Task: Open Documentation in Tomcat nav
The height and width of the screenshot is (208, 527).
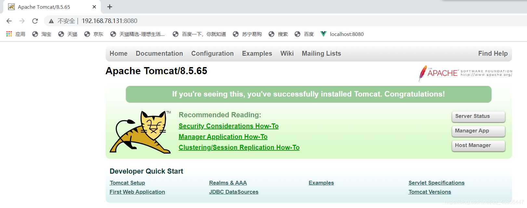Action: click(x=159, y=53)
